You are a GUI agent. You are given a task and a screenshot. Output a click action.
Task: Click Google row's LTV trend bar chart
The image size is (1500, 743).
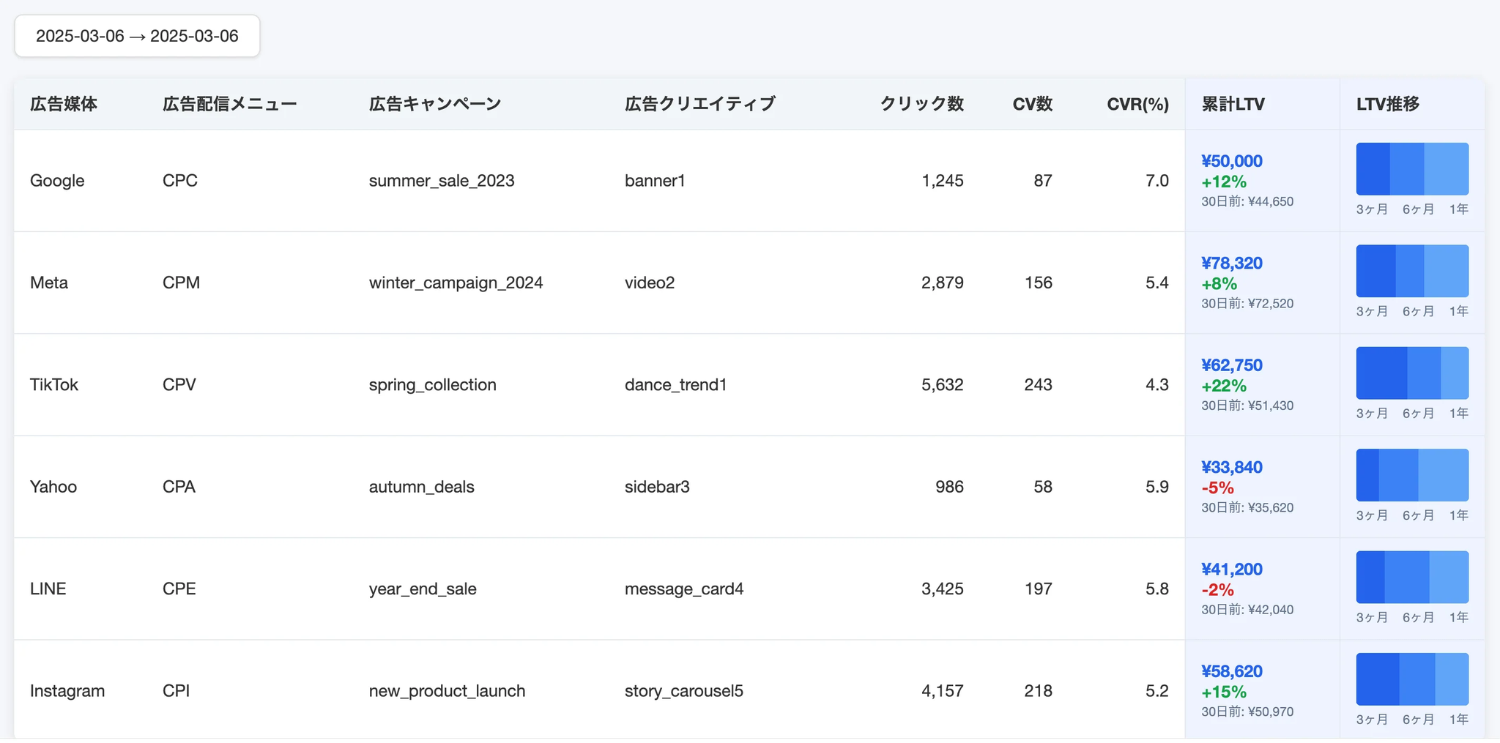pos(1412,168)
